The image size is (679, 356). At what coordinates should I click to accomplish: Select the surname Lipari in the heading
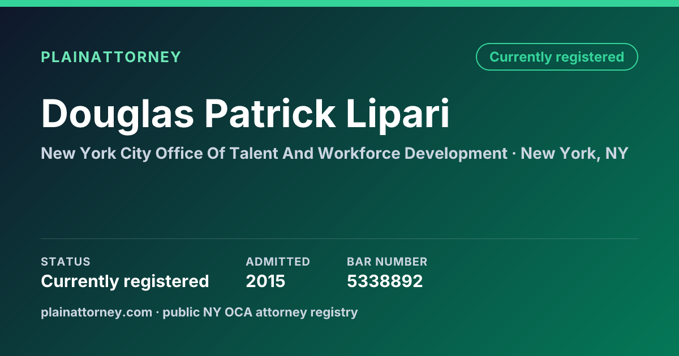tap(398, 115)
